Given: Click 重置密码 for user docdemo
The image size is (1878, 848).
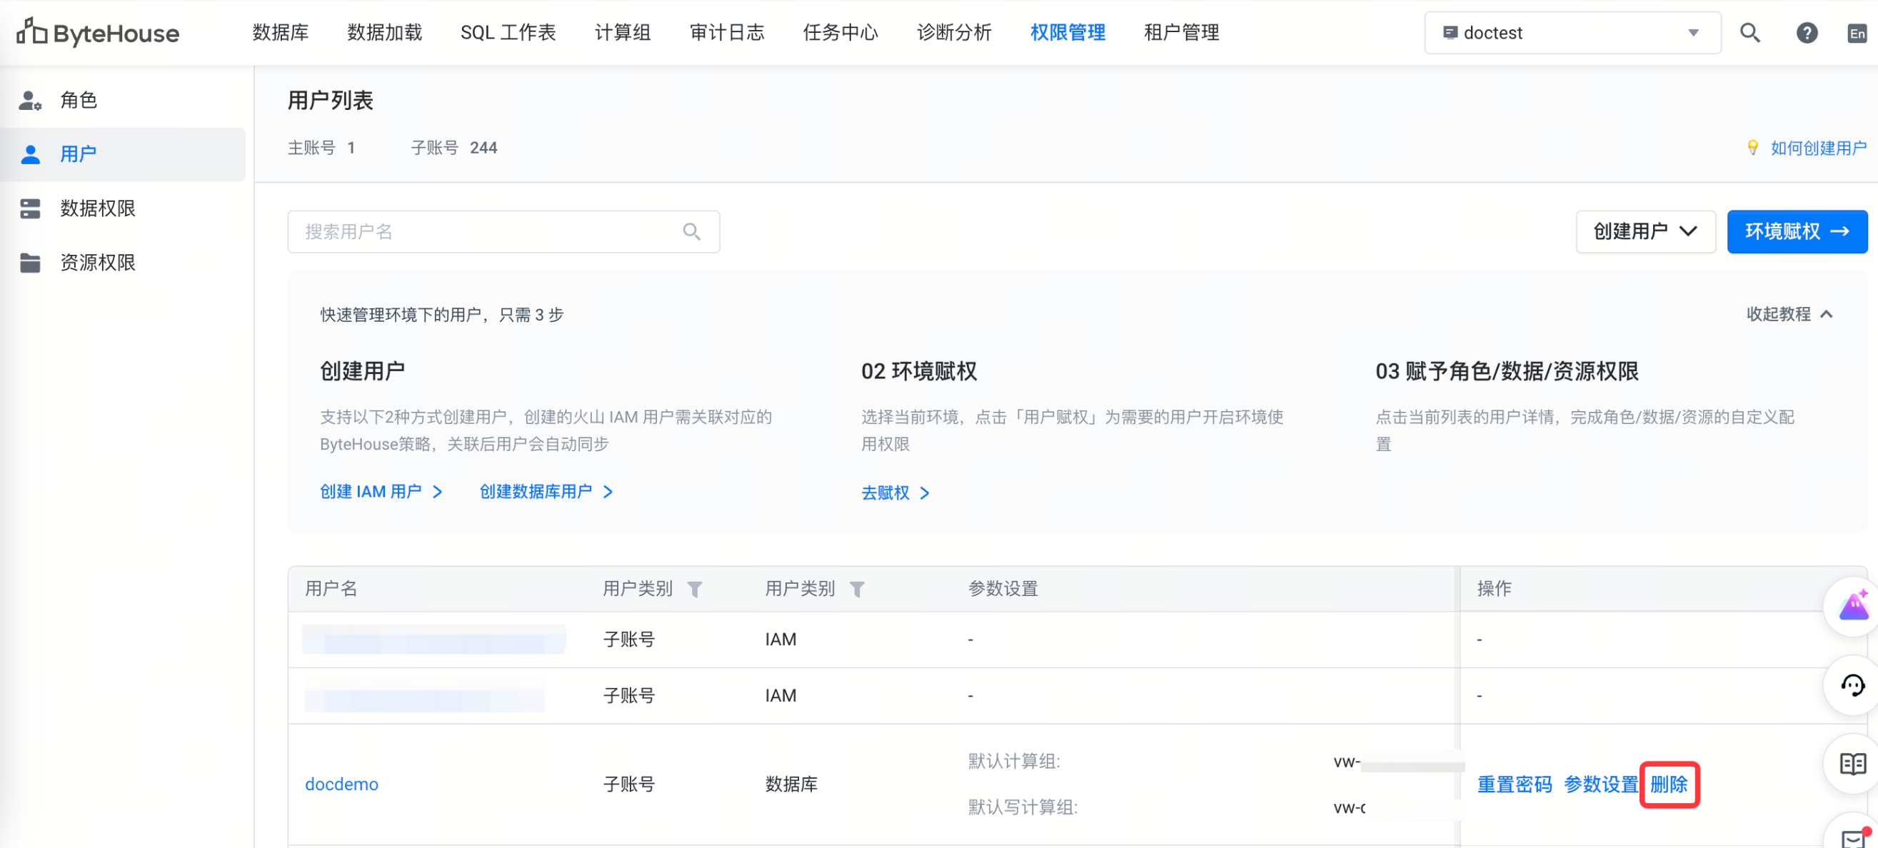Looking at the screenshot, I should 1515,784.
